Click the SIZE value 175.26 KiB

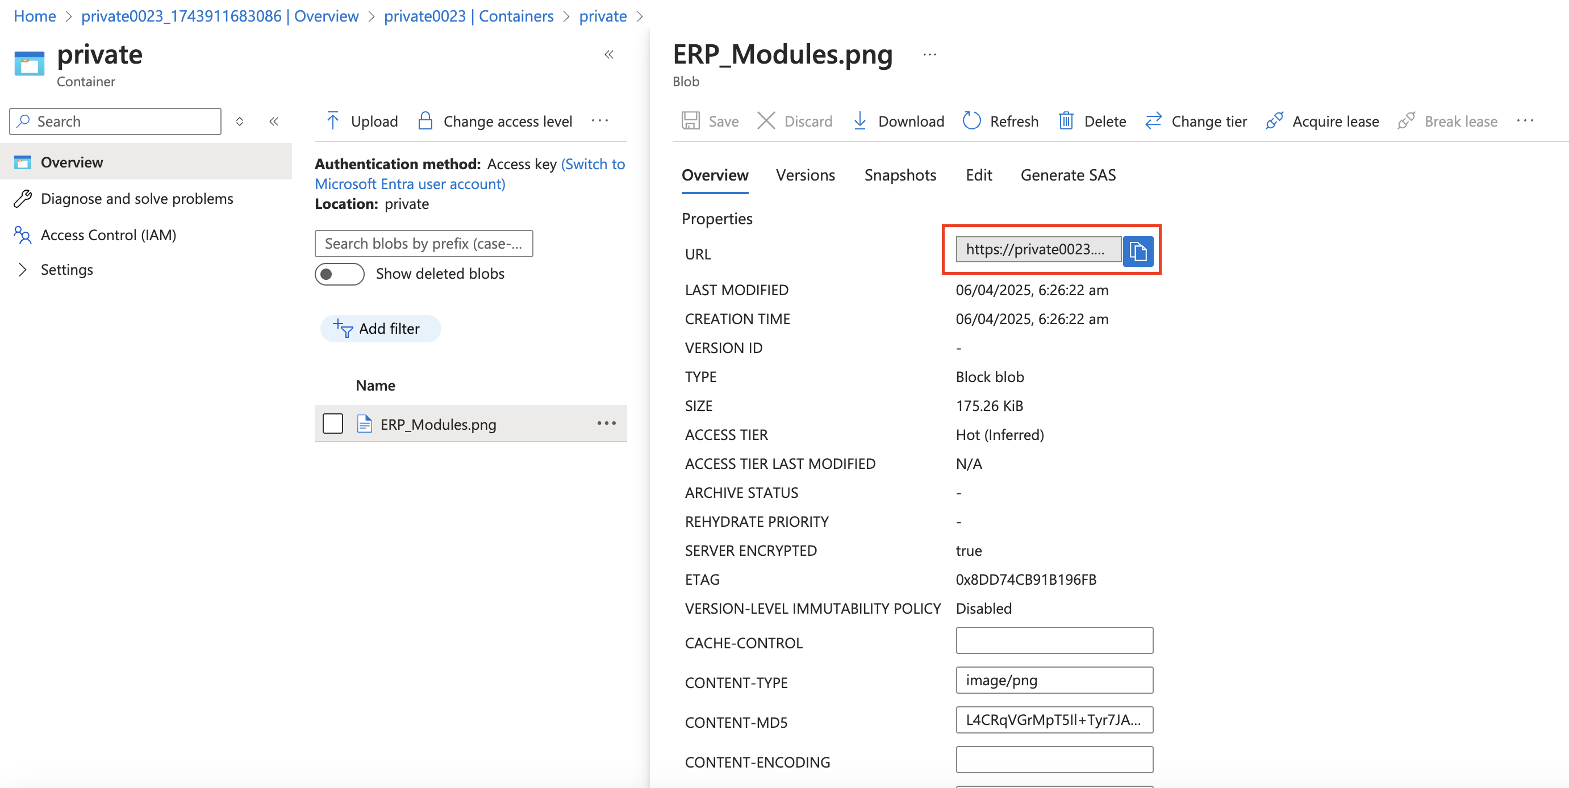[x=989, y=406]
